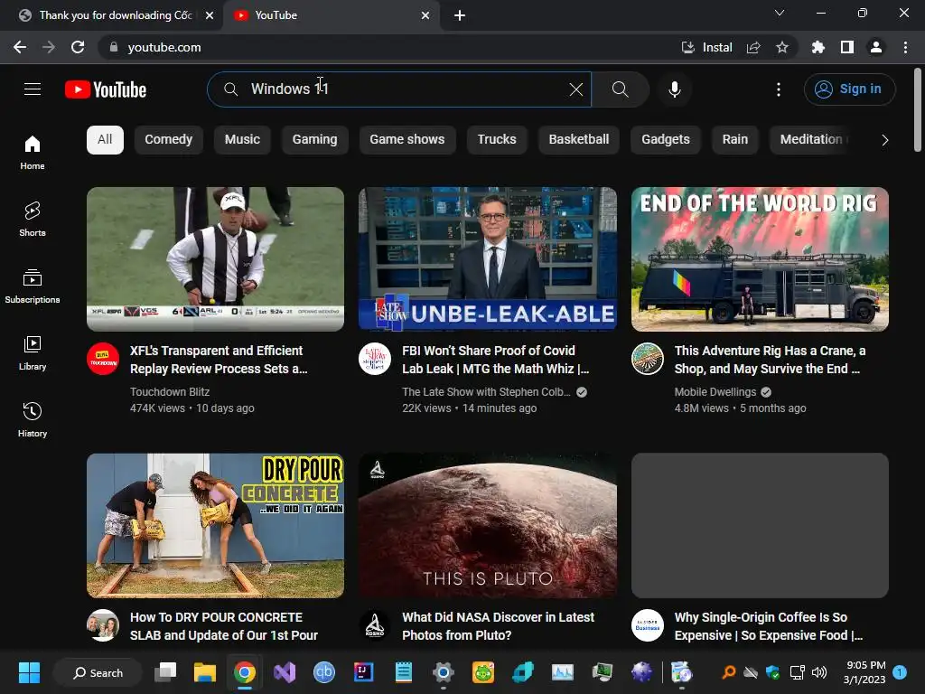
Task: Open the Chrome three-dot menu
Action: tap(905, 47)
